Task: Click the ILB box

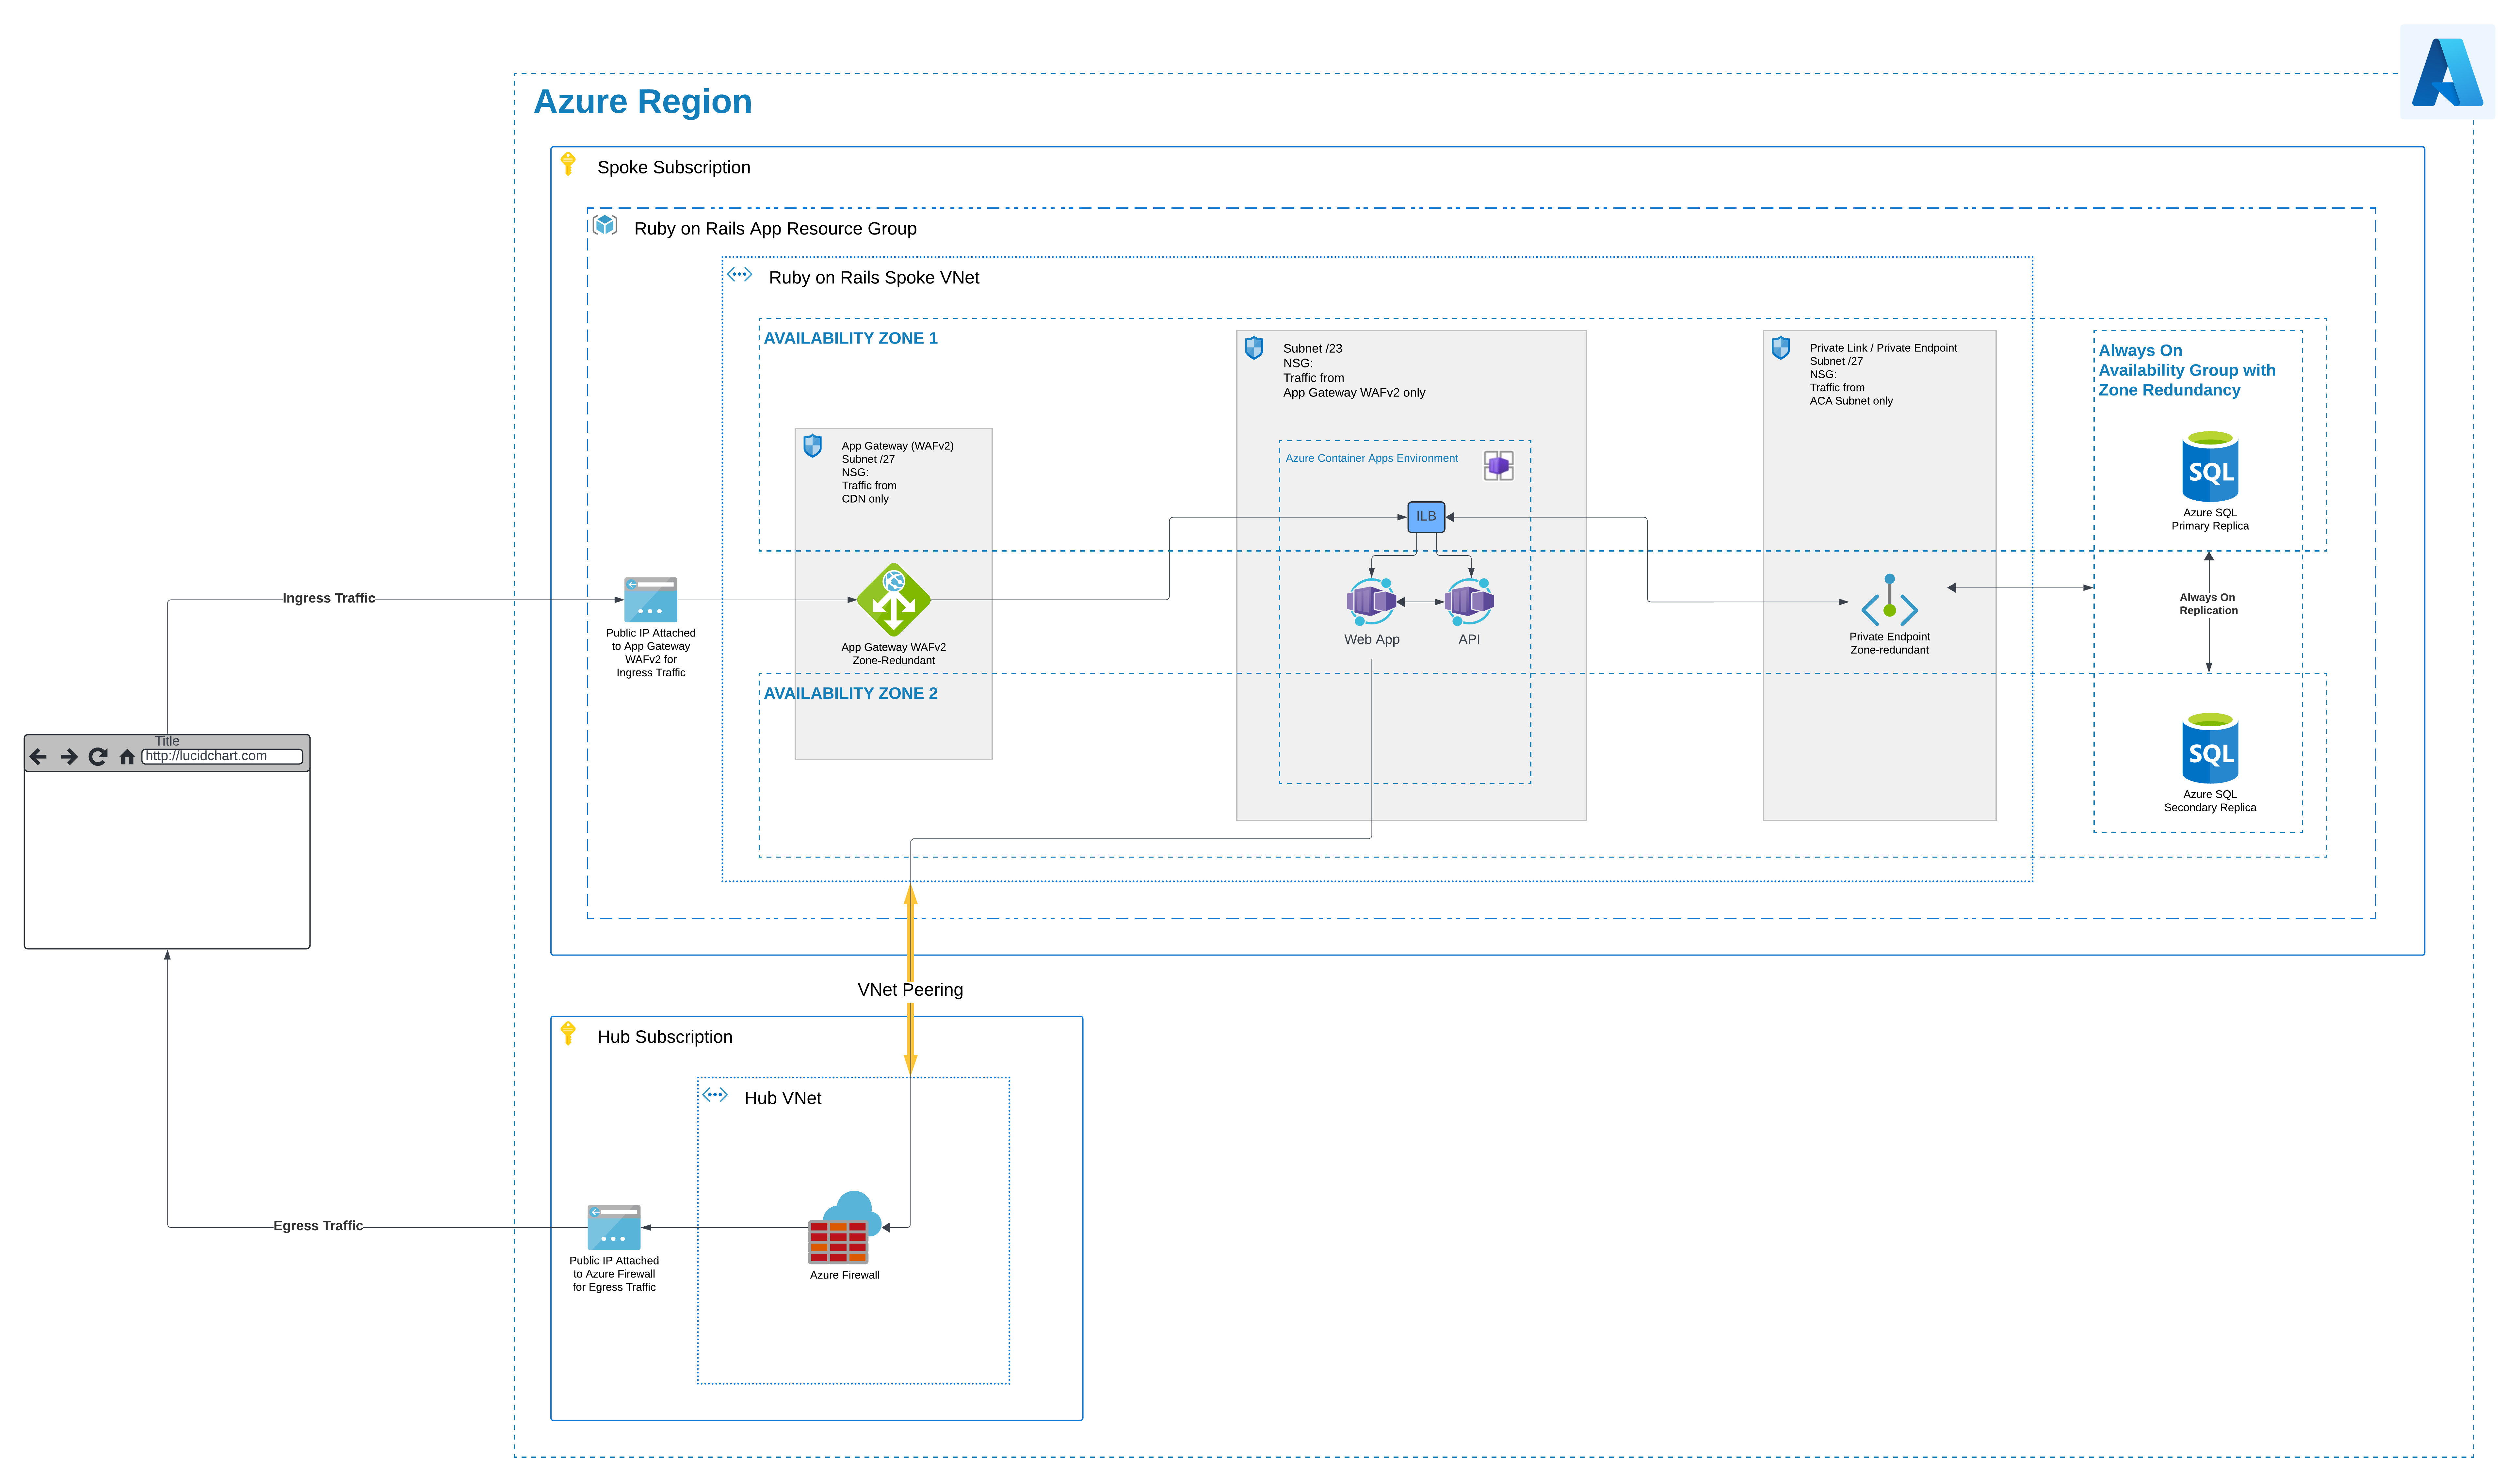Action: coord(1426,517)
